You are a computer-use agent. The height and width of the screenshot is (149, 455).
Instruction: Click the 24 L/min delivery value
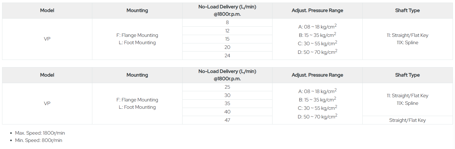tap(227, 56)
